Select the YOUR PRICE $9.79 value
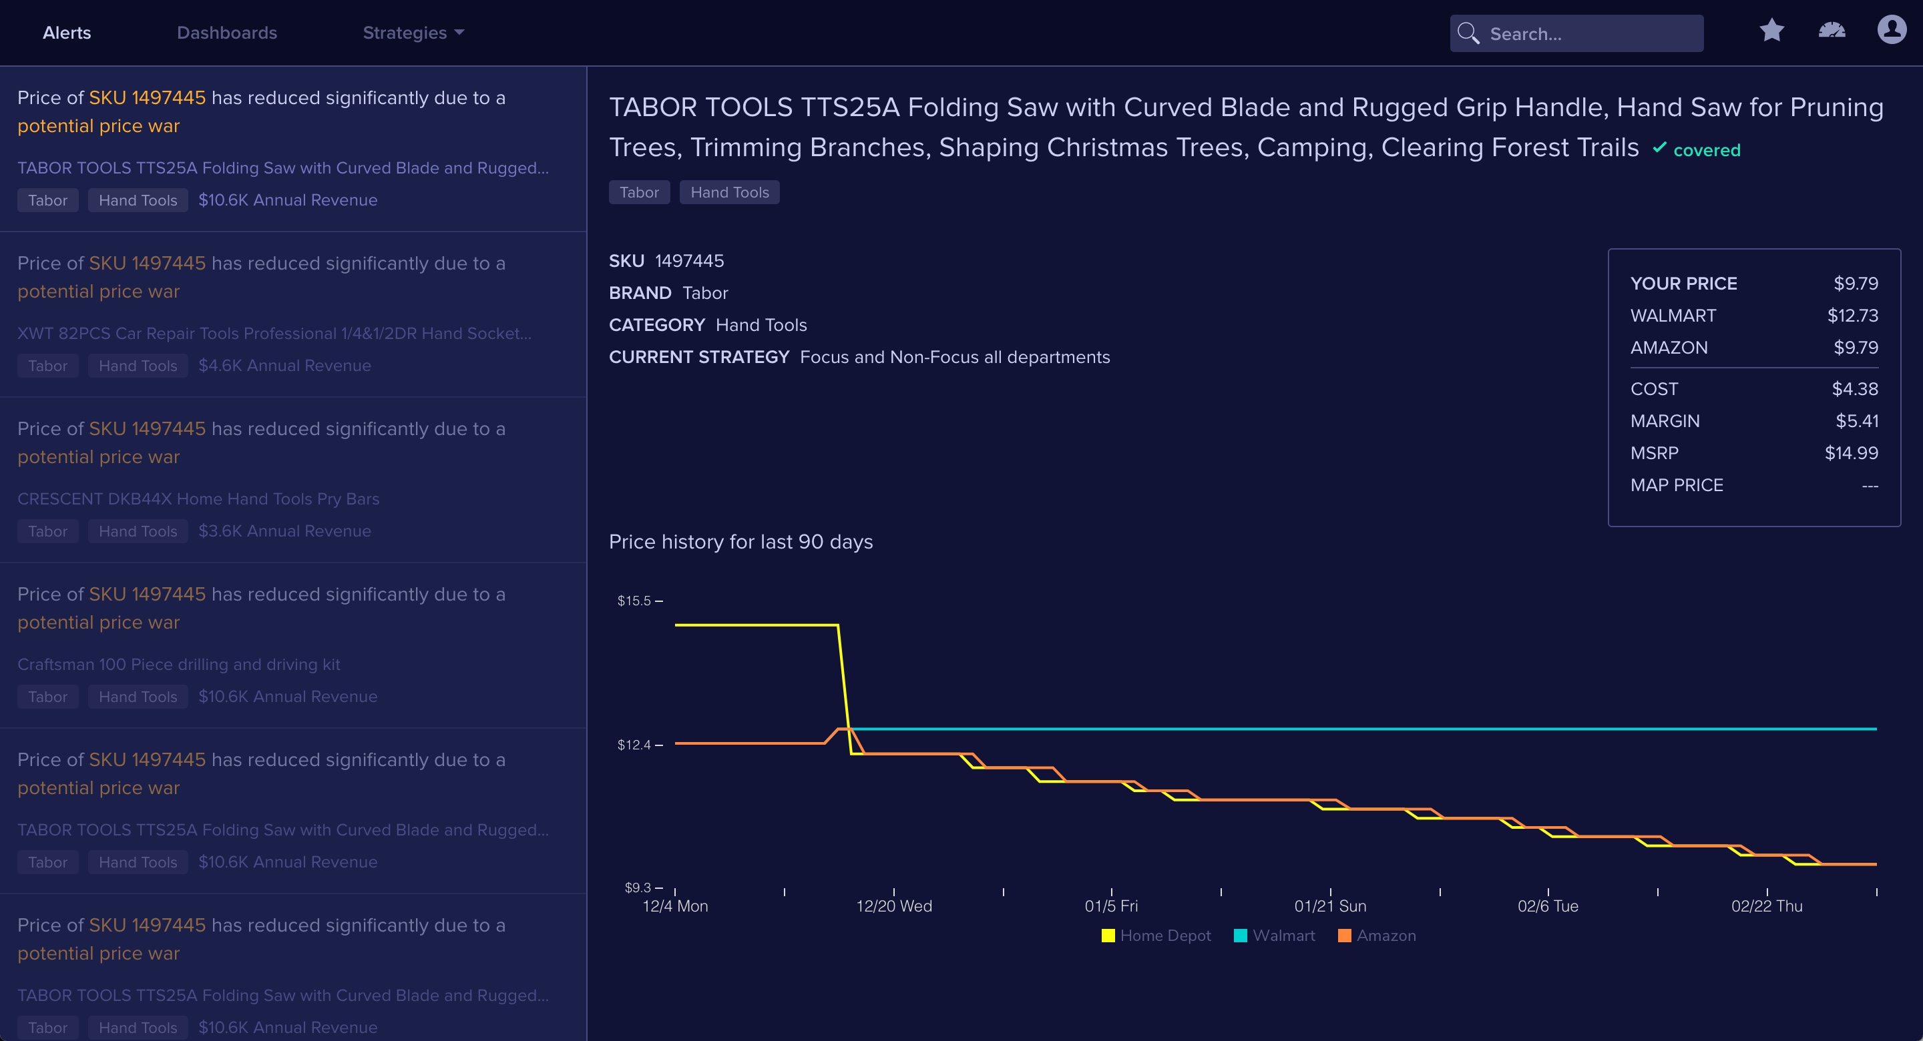Screen dimensions: 1923x1041 click(x=1856, y=284)
